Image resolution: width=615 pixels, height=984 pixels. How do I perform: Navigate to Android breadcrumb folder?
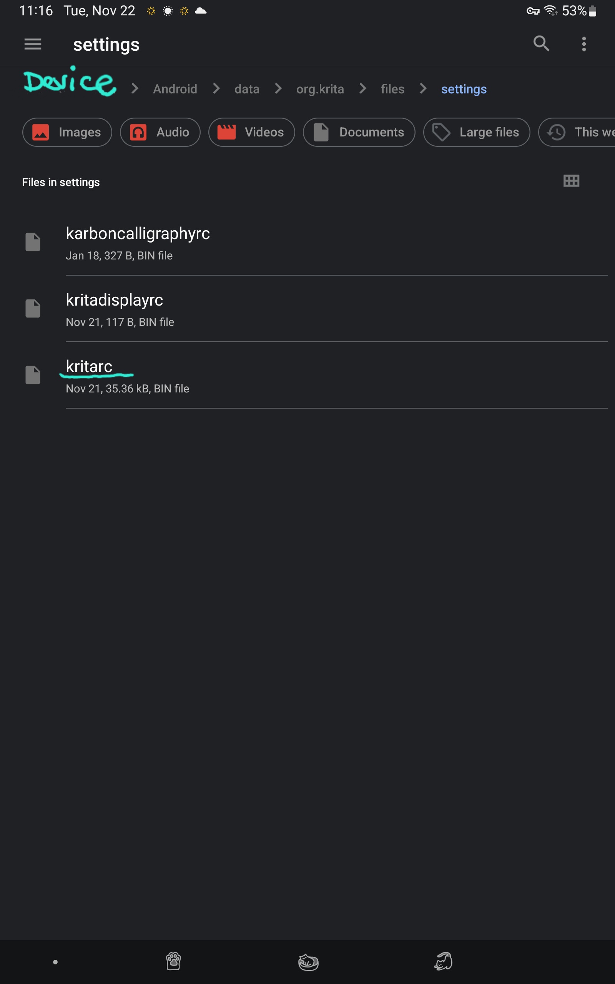point(175,89)
